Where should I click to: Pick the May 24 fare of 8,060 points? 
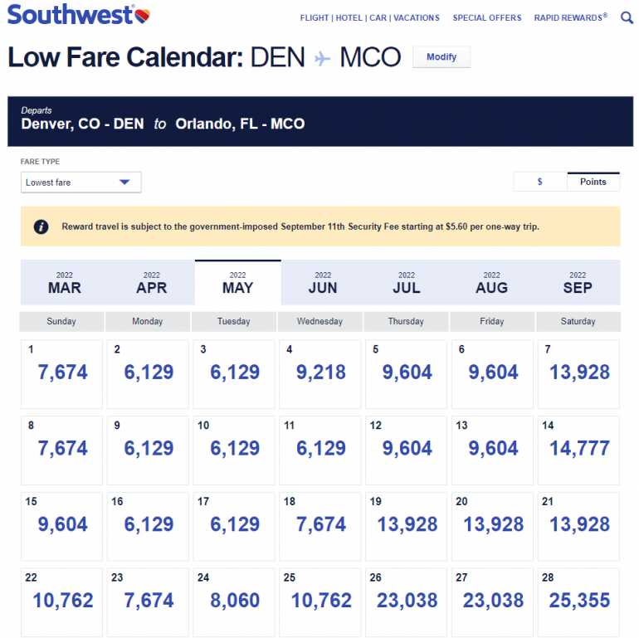tap(235, 601)
